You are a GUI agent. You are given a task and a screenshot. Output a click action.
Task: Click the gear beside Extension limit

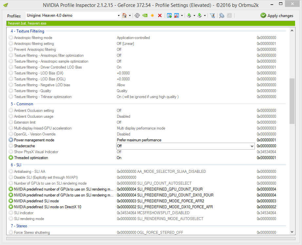tap(11, 122)
